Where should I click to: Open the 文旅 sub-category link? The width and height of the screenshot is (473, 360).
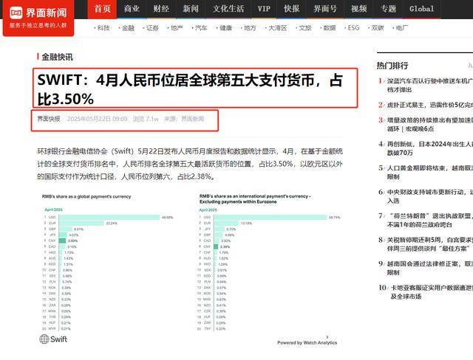(x=304, y=28)
